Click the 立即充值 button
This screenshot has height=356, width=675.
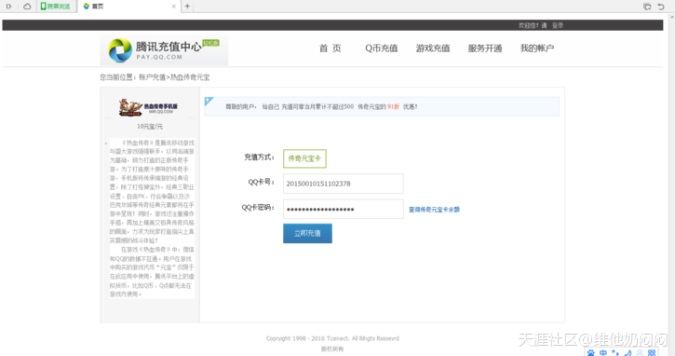pos(307,233)
